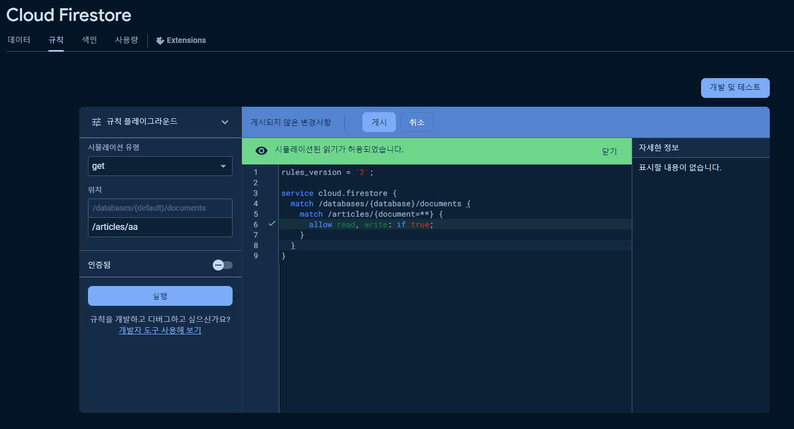Run the simulation with 실행
The image size is (794, 429).
160,296
